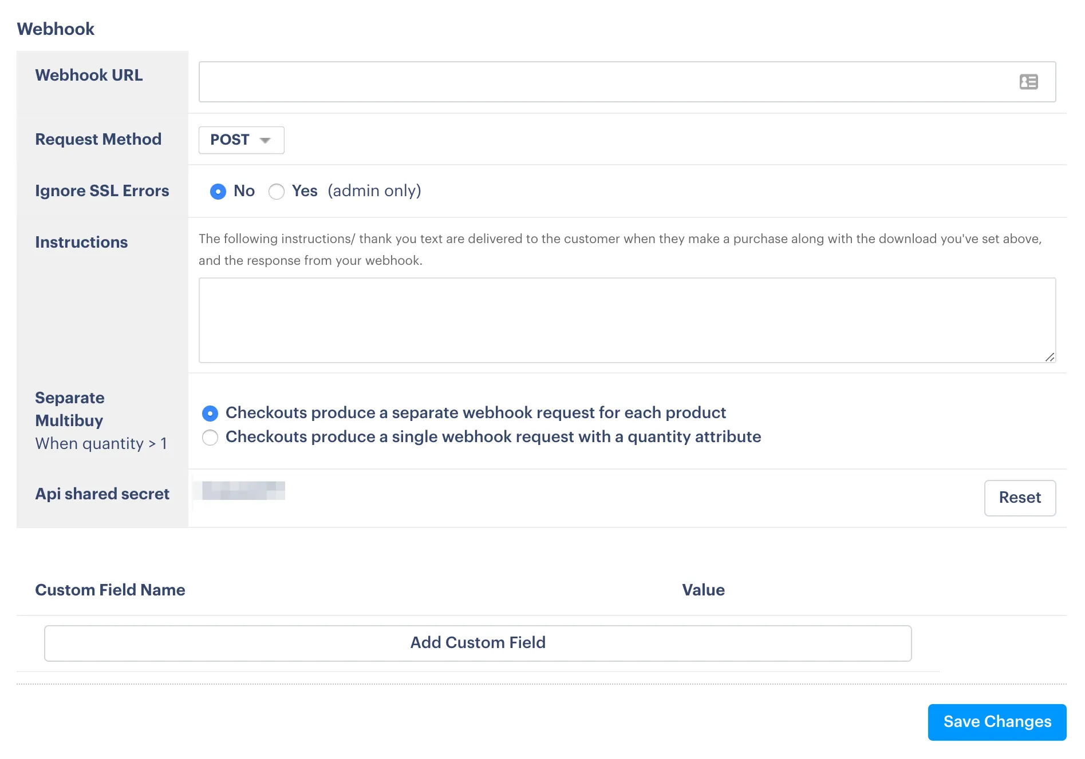Choose separate webhook request for each product

(x=210, y=414)
